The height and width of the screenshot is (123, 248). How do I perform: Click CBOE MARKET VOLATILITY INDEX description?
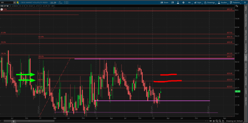(x=34, y=3)
